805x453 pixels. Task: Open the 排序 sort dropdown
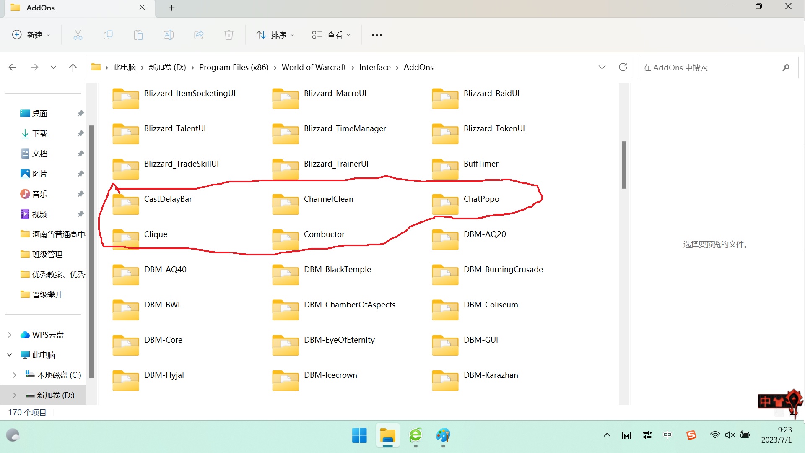tap(275, 35)
